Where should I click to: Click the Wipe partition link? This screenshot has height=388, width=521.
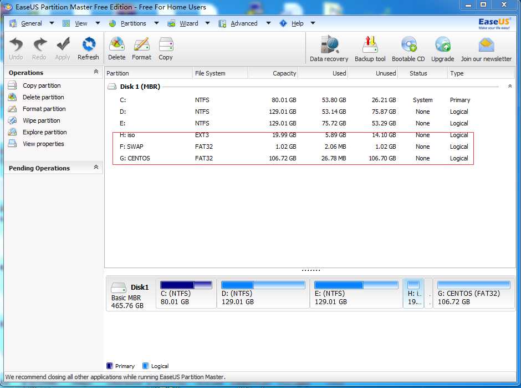click(42, 120)
